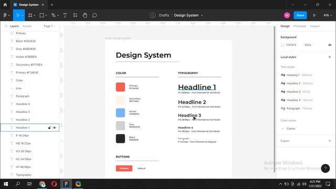
Task: Expand the Colors style group
Action: click(x=282, y=129)
